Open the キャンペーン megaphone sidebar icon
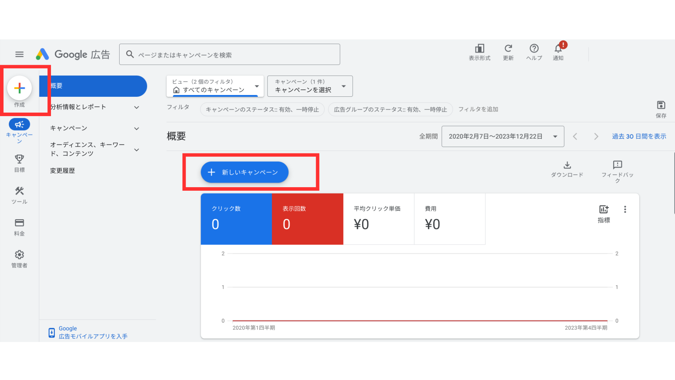 point(19,124)
